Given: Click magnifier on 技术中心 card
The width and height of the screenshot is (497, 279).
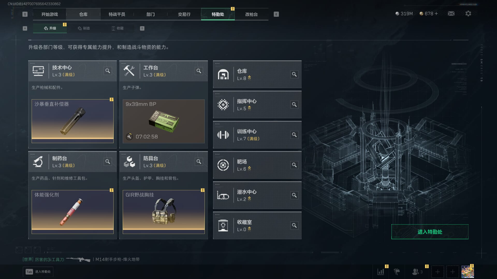Looking at the screenshot, I should [x=108, y=71].
